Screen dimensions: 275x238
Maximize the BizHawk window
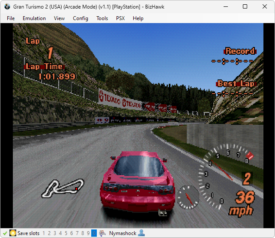tap(245, 7)
